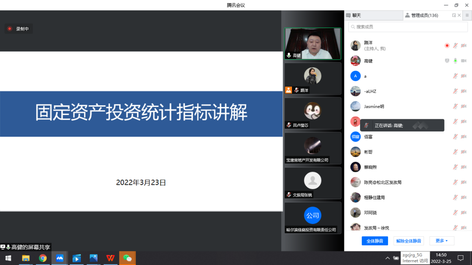Open Tencent Meeting from the taskbar
This screenshot has height=265, width=472.
(x=59, y=258)
